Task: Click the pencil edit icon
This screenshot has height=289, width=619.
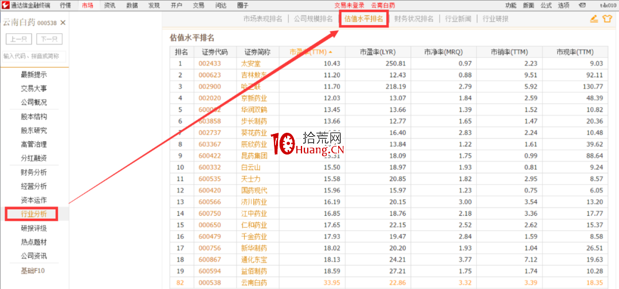Action: click(594, 19)
